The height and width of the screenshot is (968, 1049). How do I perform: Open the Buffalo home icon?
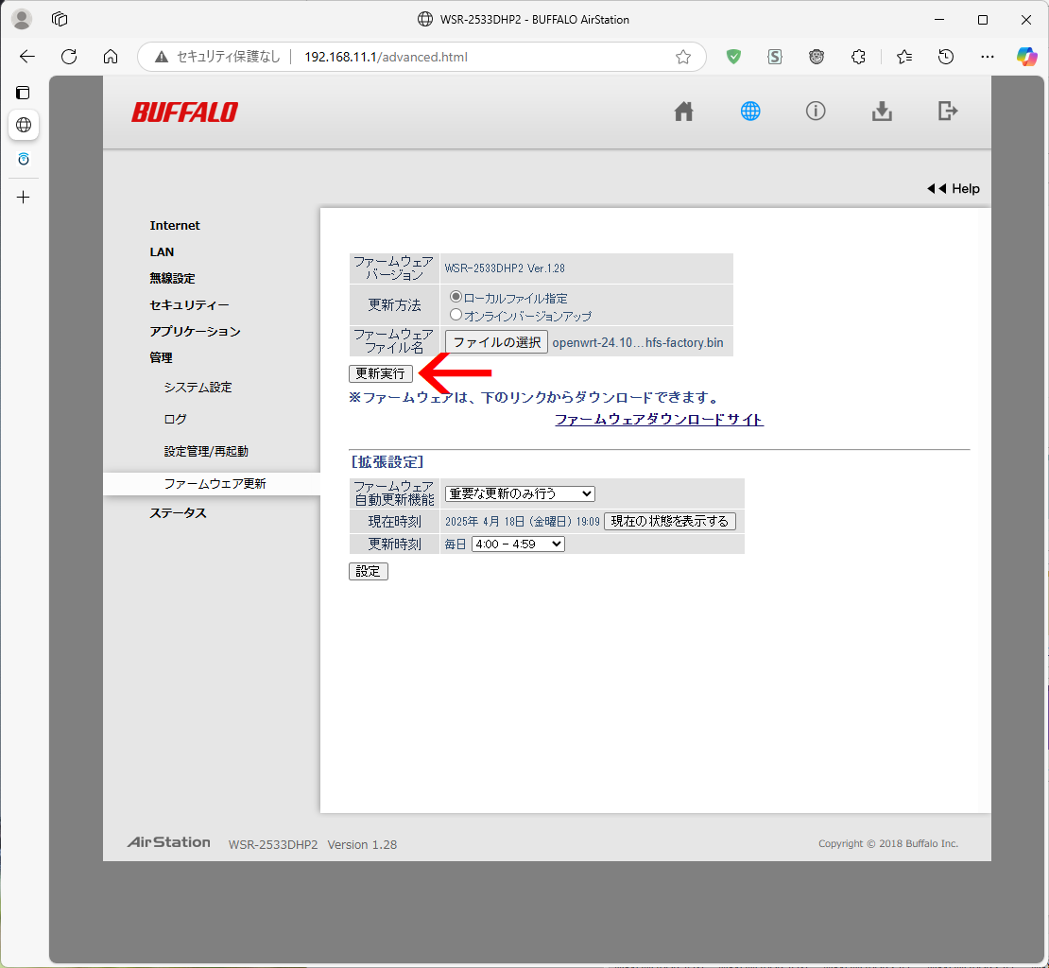click(683, 111)
